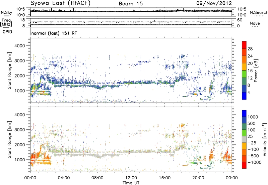Click the 'Freq. [MHz]' axis label
The height and width of the screenshot is (185, 268).
click(x=6, y=22)
